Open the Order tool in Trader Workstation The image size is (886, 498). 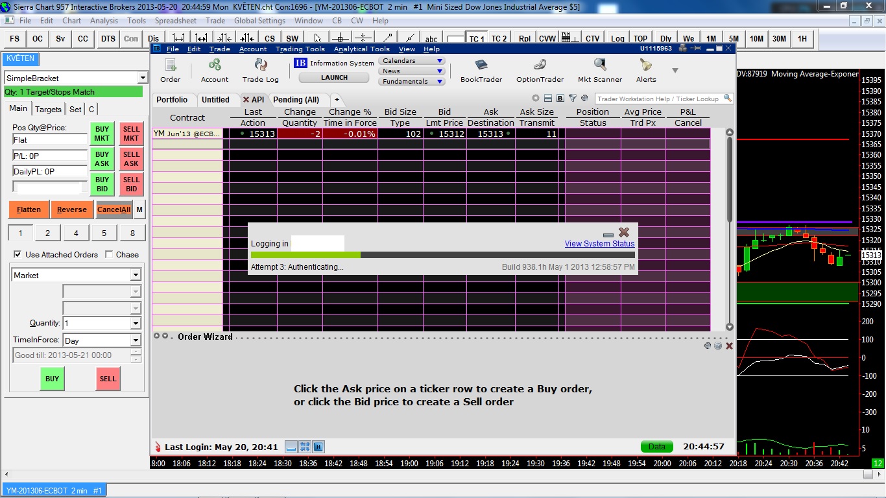pos(170,71)
